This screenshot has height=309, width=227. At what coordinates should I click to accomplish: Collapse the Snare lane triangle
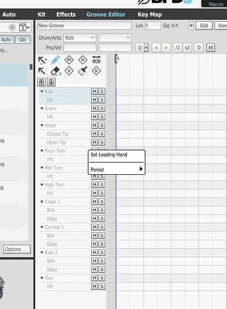(42, 108)
